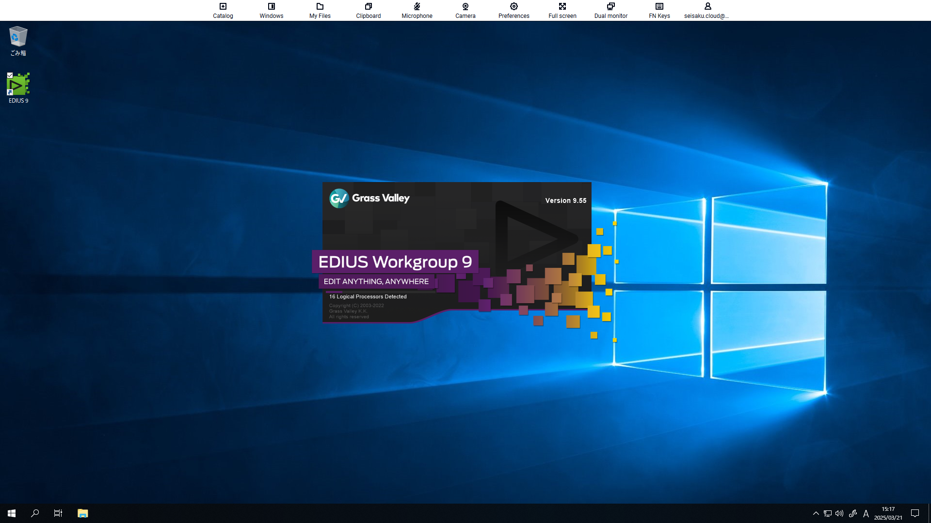The image size is (931, 523).
Task: Open My Files from toolbar
Action: tap(320, 10)
